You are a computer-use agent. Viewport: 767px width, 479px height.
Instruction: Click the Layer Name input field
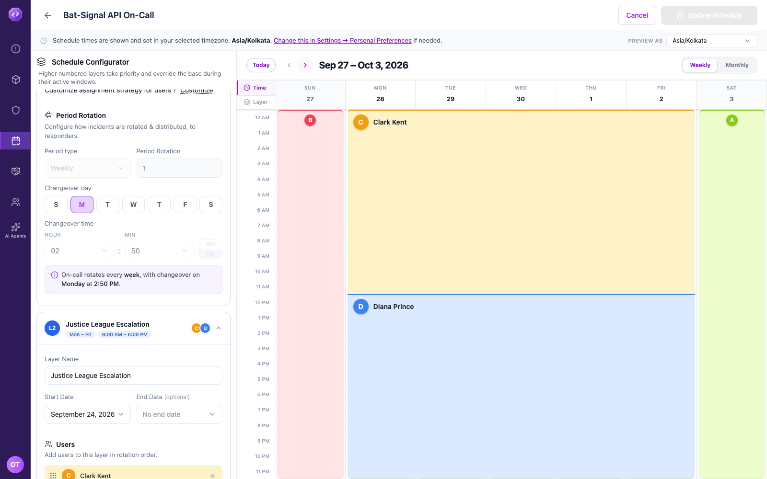(133, 376)
